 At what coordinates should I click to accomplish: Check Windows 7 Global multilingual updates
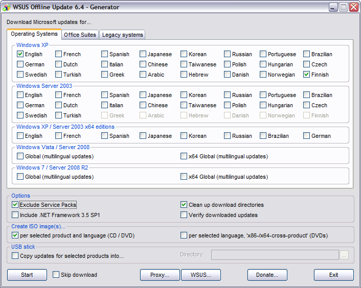tap(20, 177)
